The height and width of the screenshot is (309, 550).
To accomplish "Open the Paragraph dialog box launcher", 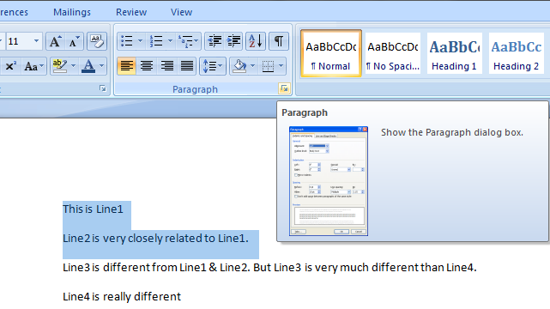I will [x=284, y=88].
